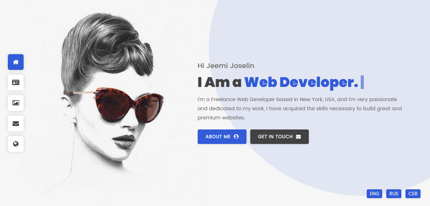Switch language to ENG
This screenshot has height=206, width=430.
click(375, 194)
